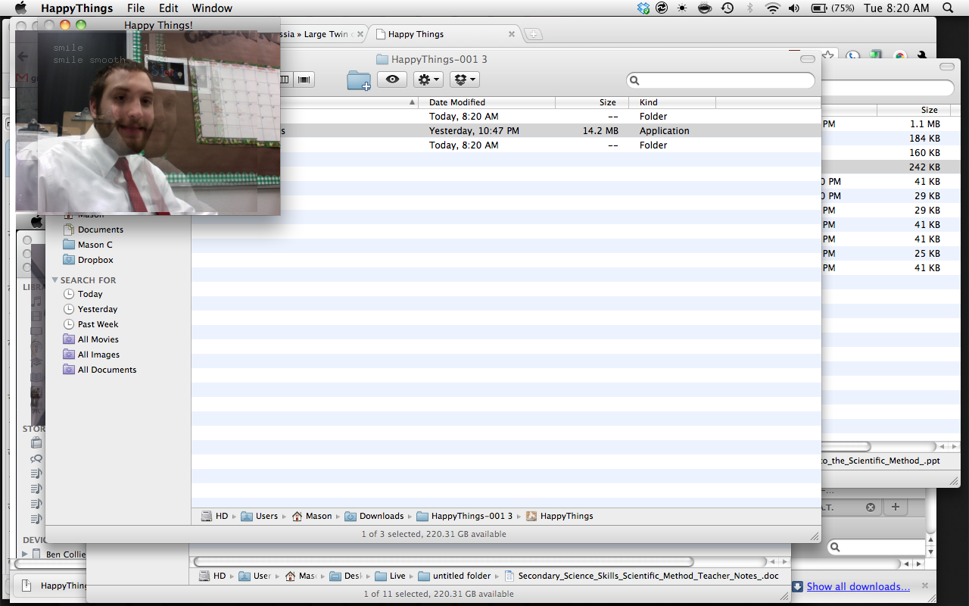Image resolution: width=969 pixels, height=606 pixels.
Task: Click Downloads in the path bar
Action: click(x=381, y=516)
